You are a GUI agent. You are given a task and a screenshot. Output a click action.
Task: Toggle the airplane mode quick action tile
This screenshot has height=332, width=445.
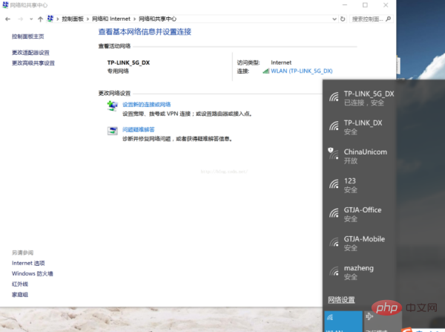pos(382,322)
